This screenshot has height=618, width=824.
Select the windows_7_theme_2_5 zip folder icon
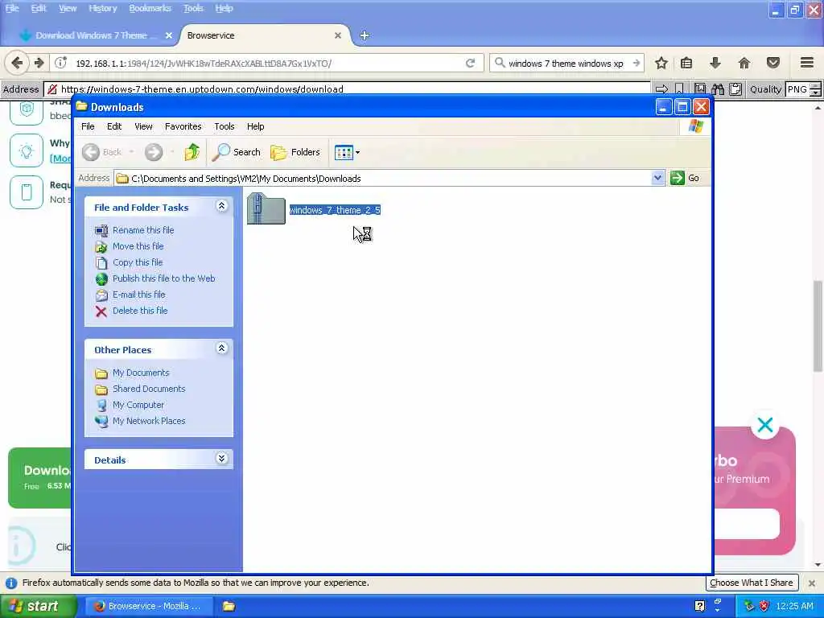click(266, 209)
